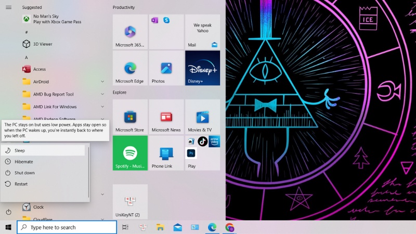Click the taskbar search box
Viewport: 416px width, 234px height.
coord(67,227)
